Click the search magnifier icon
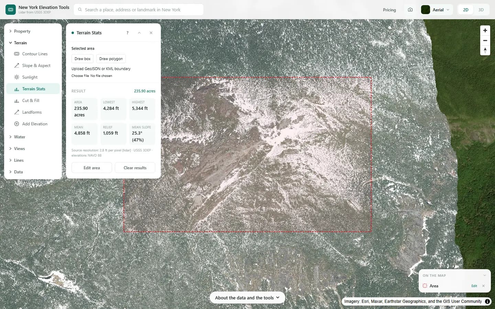This screenshot has height=309, width=495. click(80, 10)
